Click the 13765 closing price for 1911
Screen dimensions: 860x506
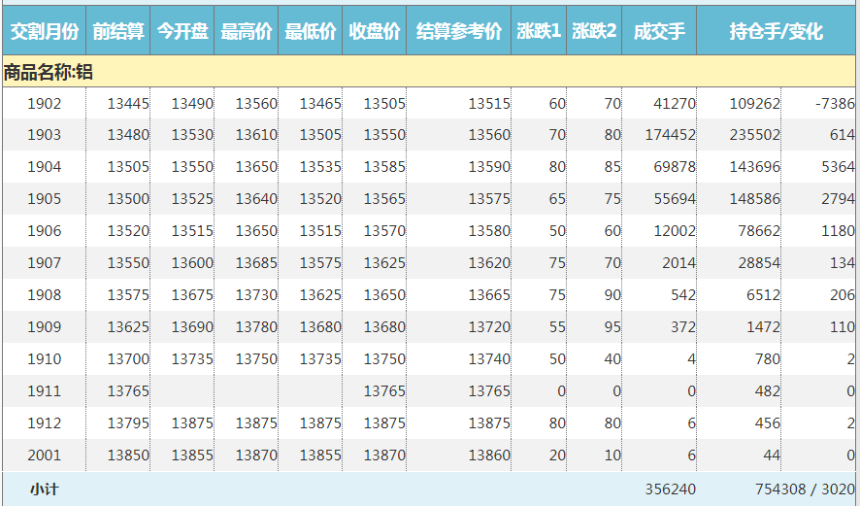point(384,391)
